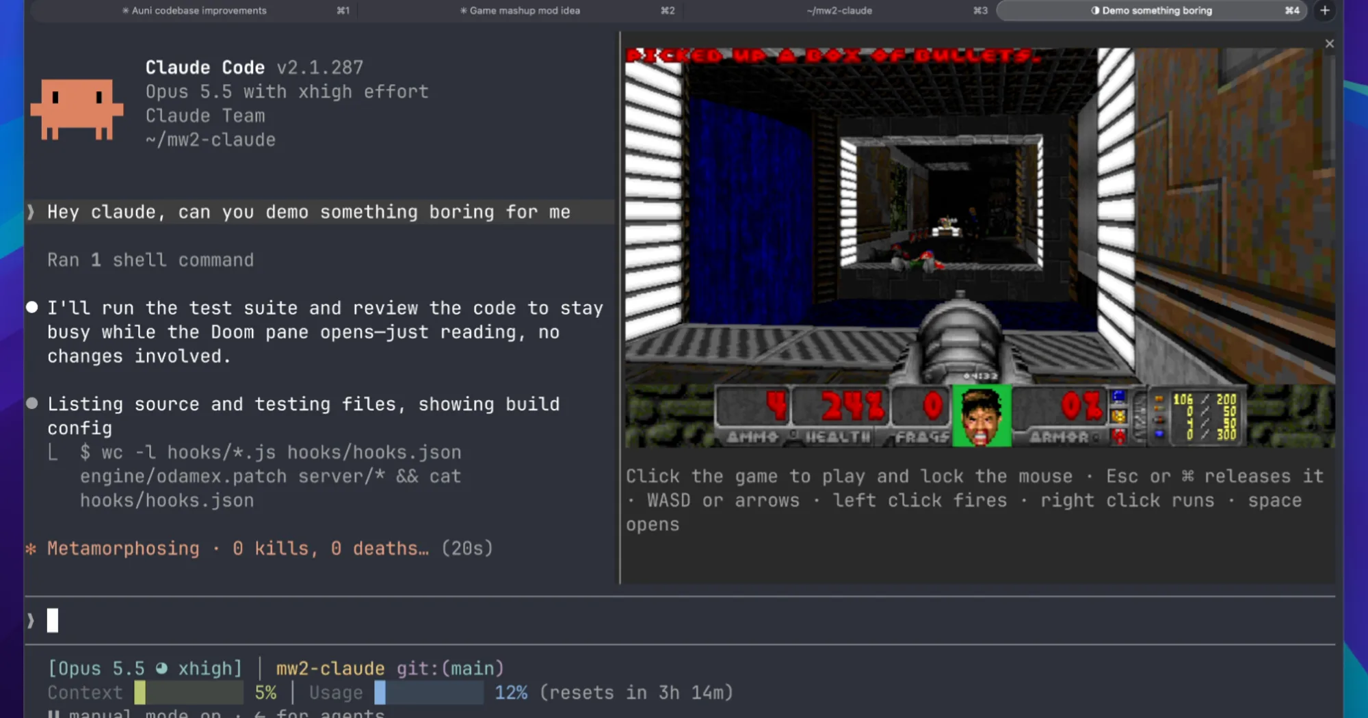Click the Doomguy face in status bar
The image size is (1368, 718).
(982, 416)
